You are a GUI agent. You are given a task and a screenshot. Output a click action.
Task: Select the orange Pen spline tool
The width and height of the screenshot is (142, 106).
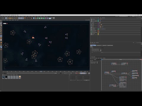[x=36, y=18]
